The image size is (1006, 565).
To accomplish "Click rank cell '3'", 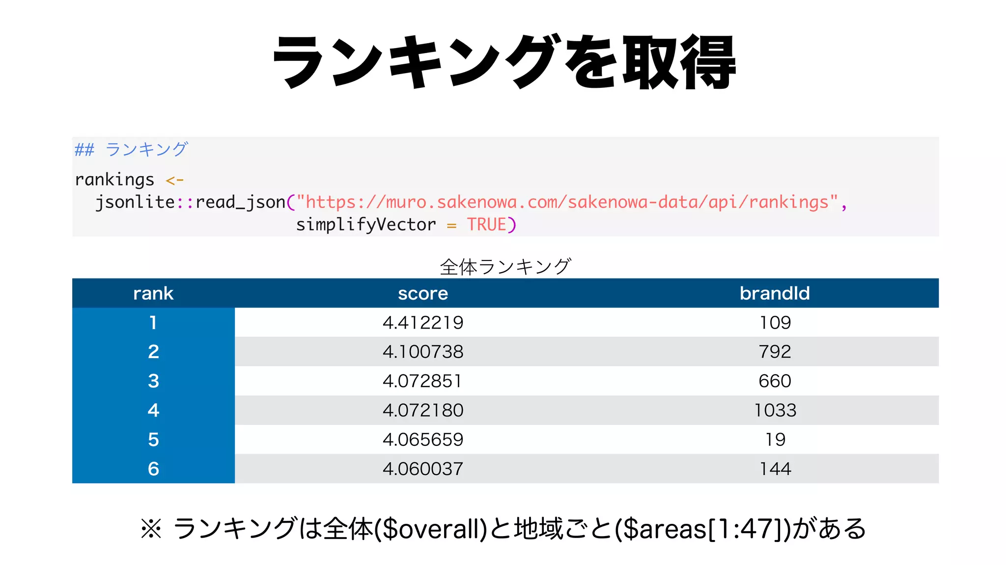I will coord(153,381).
